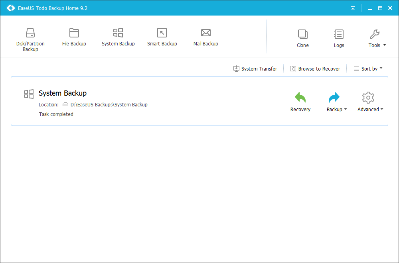Close the EaseUS Todo Backup window
The width and height of the screenshot is (399, 263).
coord(390,8)
